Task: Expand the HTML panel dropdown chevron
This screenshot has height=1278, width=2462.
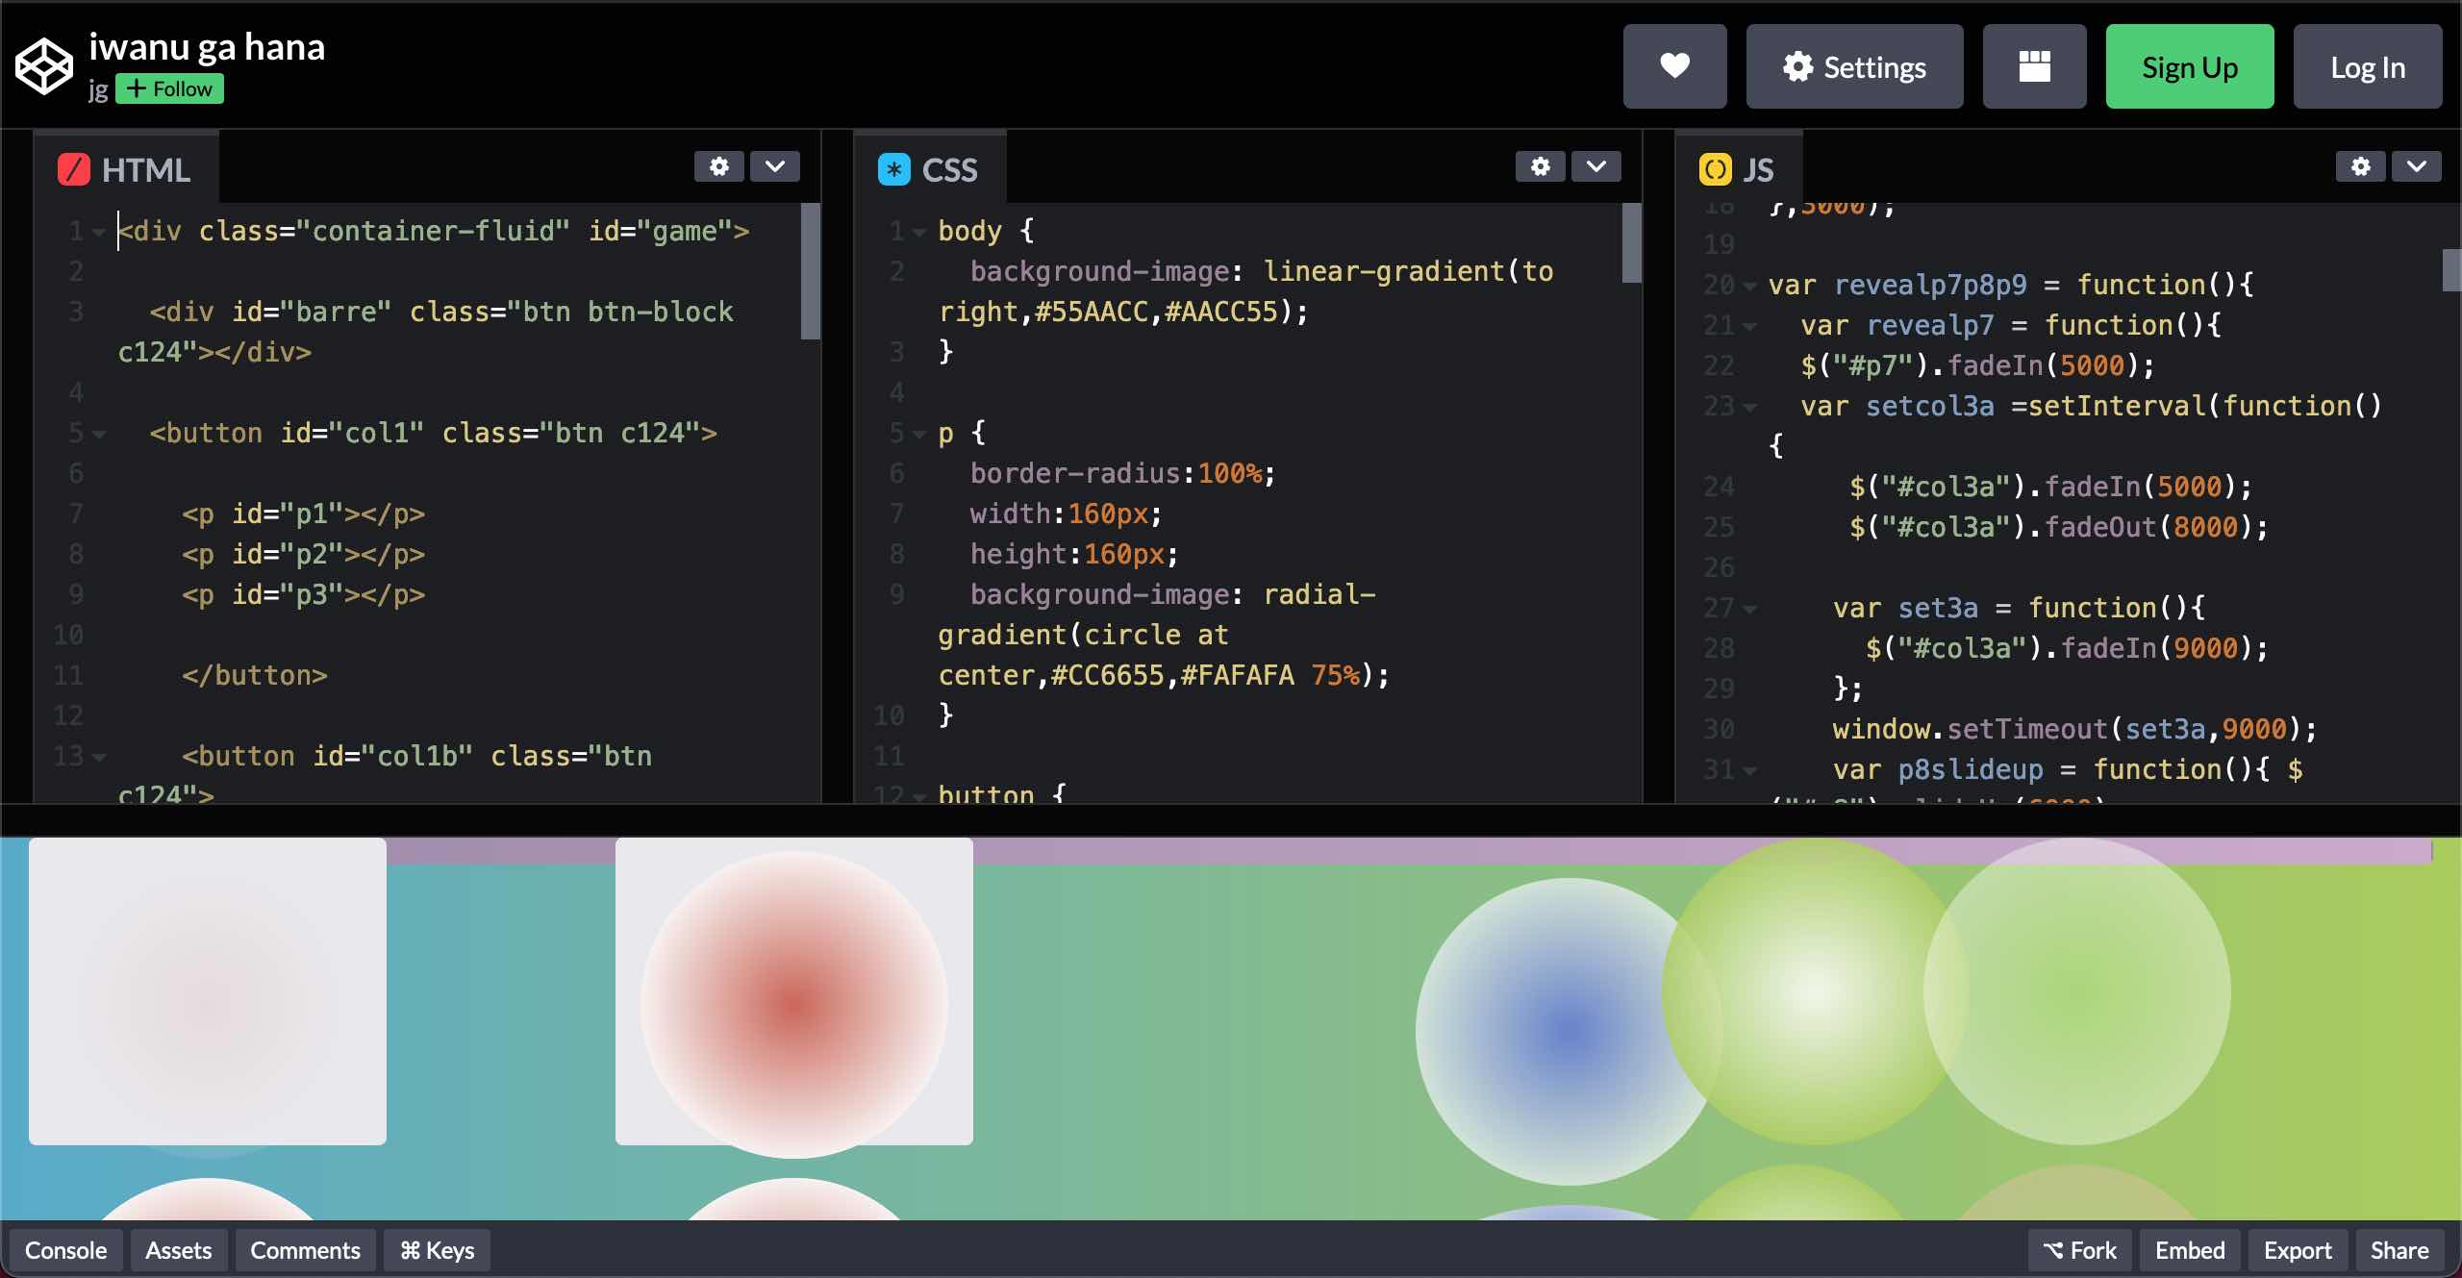Action: pos(775,166)
